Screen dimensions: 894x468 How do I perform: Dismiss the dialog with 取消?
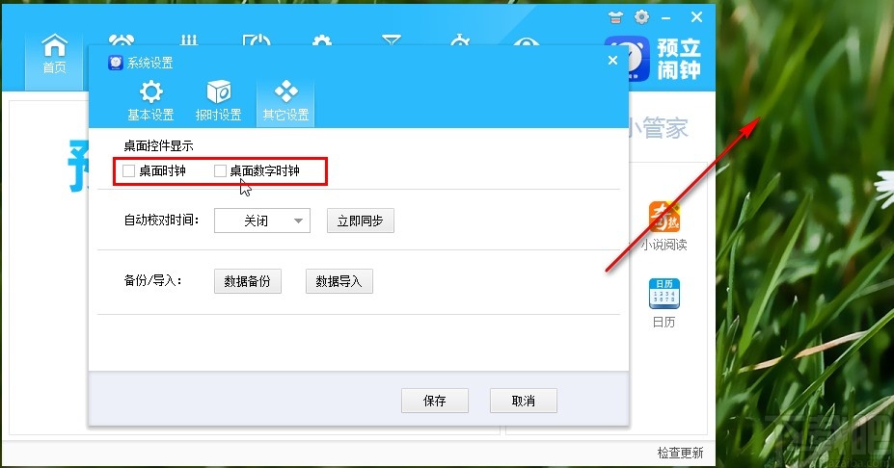[x=524, y=401]
